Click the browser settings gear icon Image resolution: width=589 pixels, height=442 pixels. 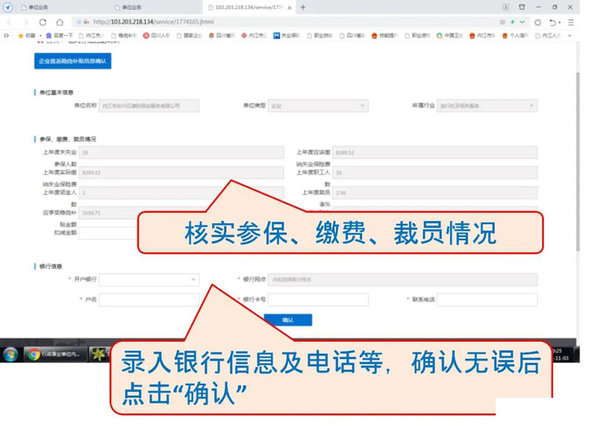click(x=539, y=22)
